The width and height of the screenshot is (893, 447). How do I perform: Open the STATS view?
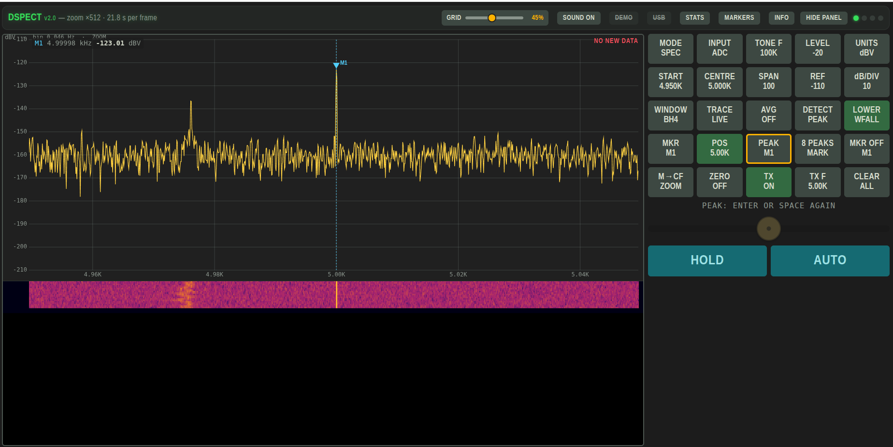[694, 18]
